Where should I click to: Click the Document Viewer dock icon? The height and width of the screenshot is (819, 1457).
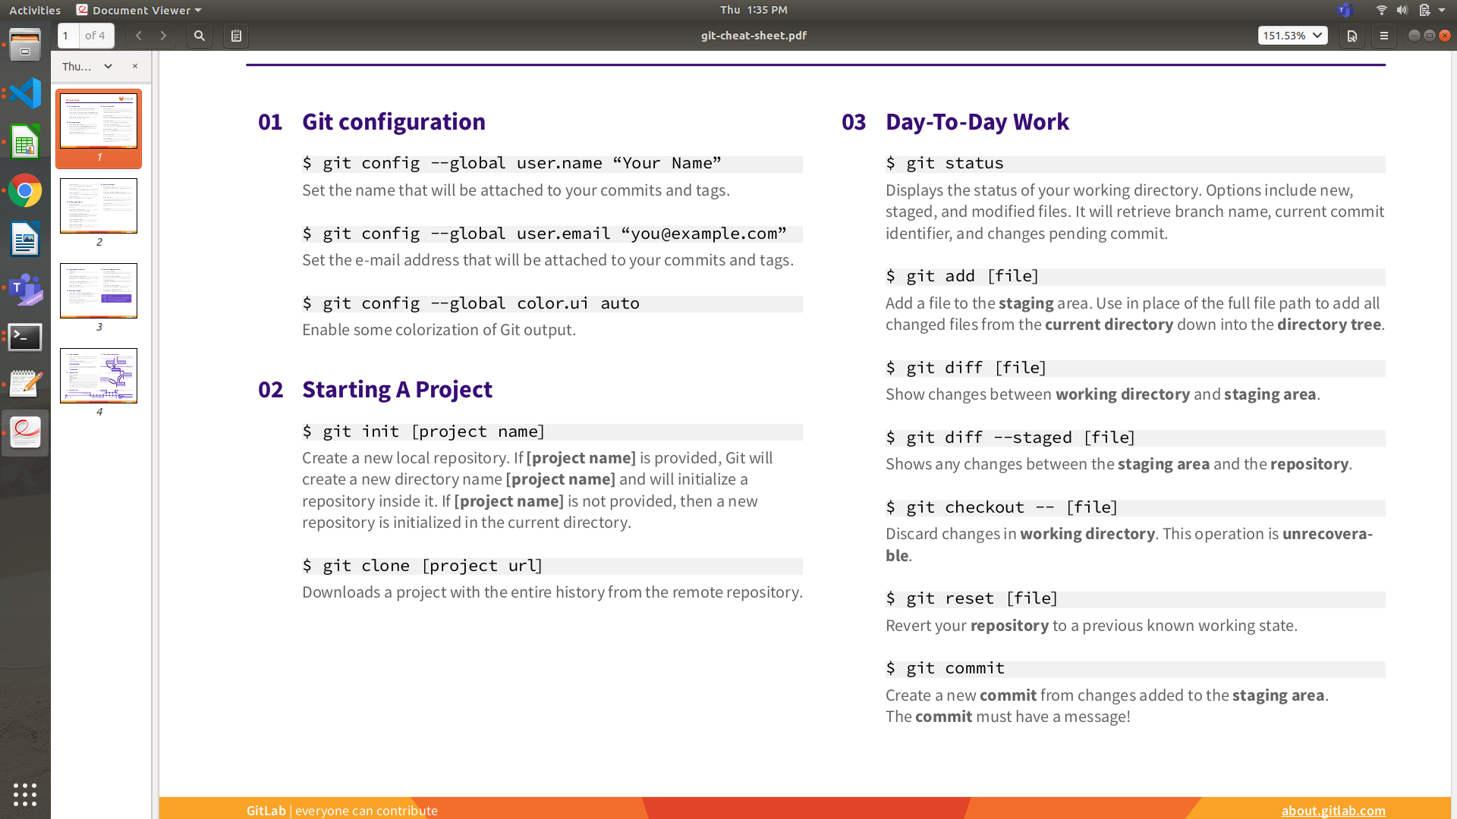click(x=25, y=433)
